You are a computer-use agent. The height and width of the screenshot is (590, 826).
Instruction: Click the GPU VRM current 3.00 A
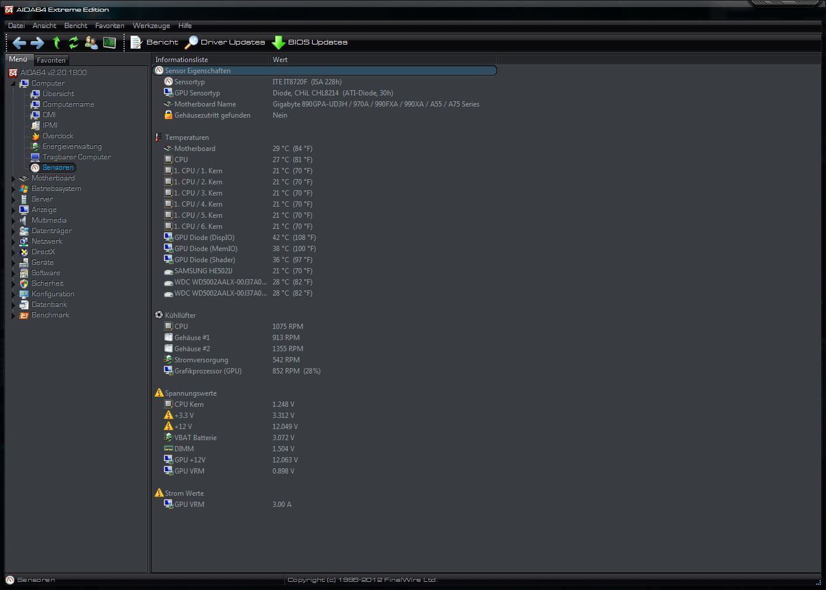(282, 505)
